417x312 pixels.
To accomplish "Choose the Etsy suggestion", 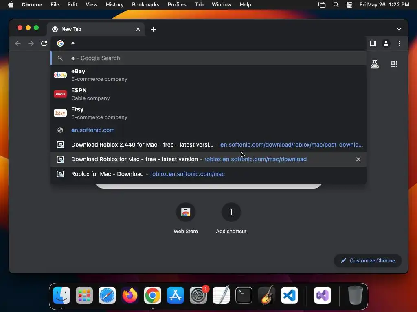I will coord(208,113).
